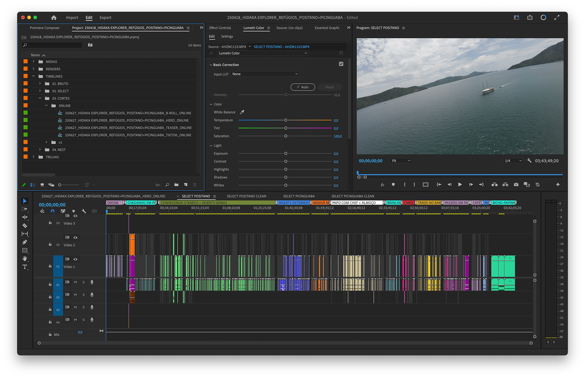Expand the 01. BRUTO bin
The height and width of the screenshot is (378, 585).
coord(40,83)
